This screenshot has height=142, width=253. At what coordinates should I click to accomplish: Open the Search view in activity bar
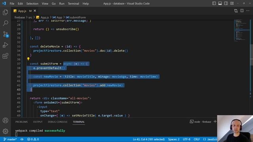coord(5,23)
